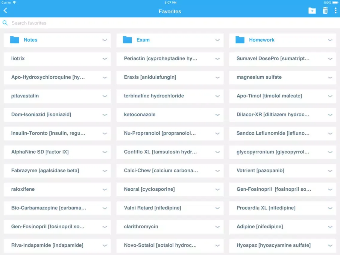Open Exam folder label
This screenshot has height=255, width=340.
point(143,40)
